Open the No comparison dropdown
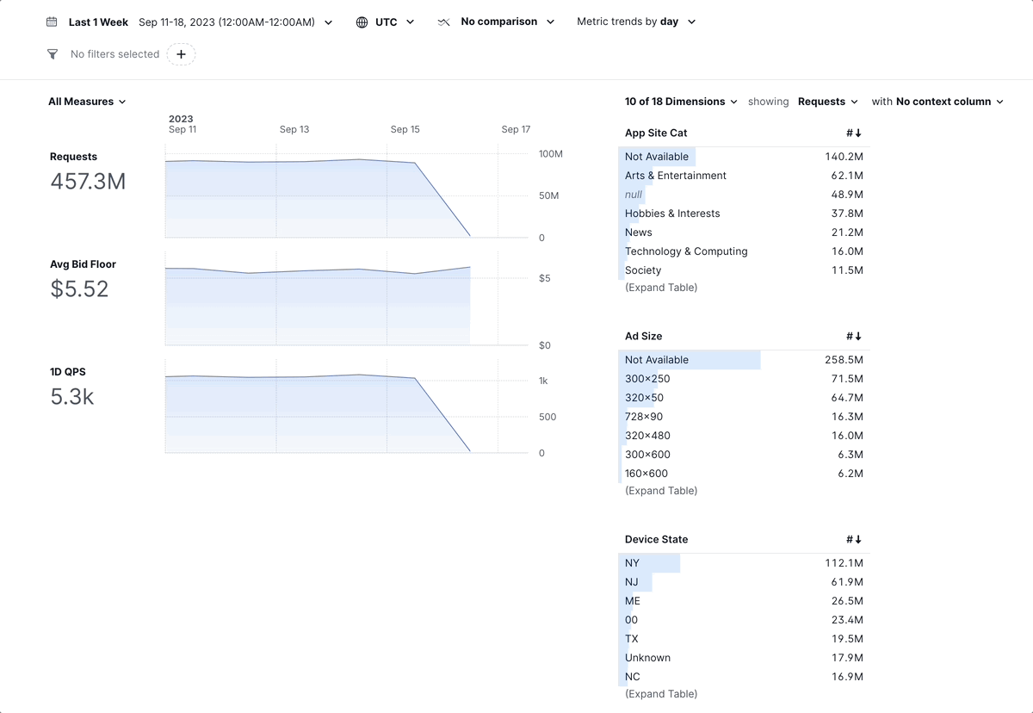 point(499,21)
